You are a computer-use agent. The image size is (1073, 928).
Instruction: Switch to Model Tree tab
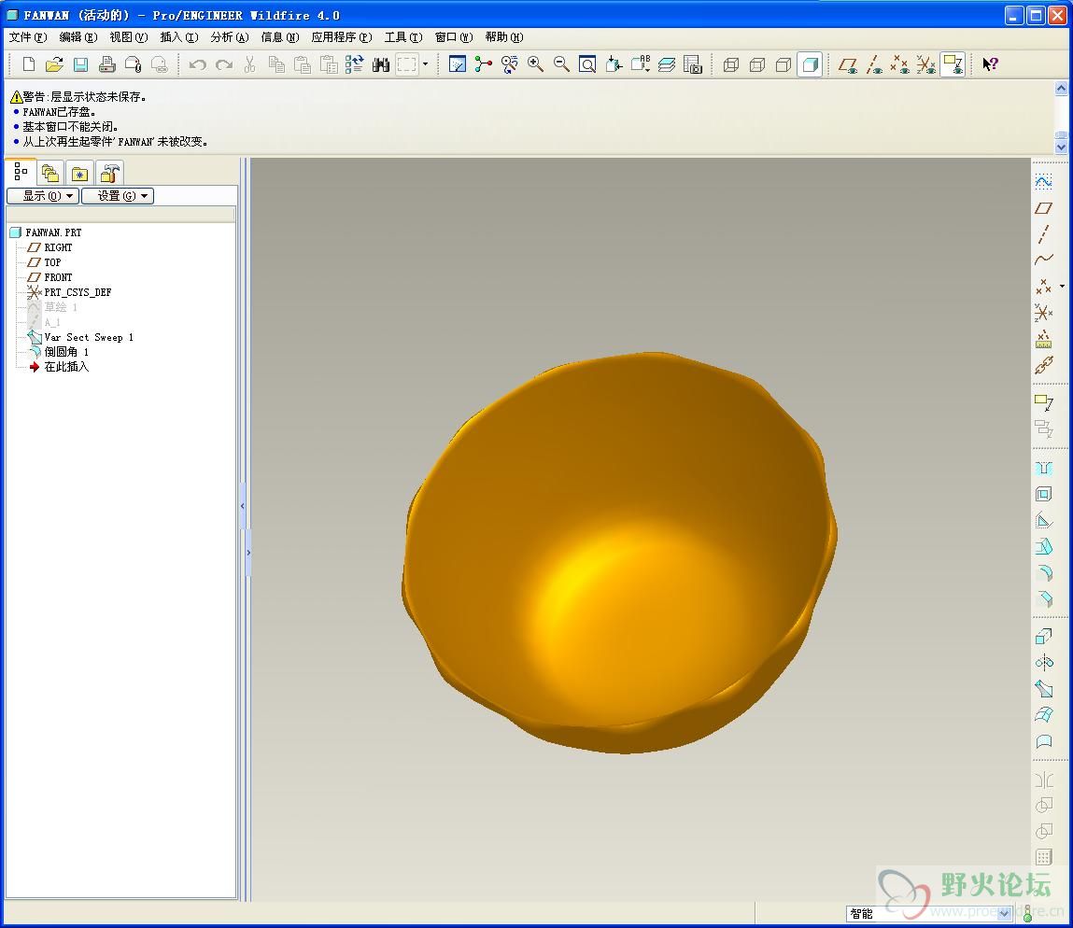coord(21,172)
